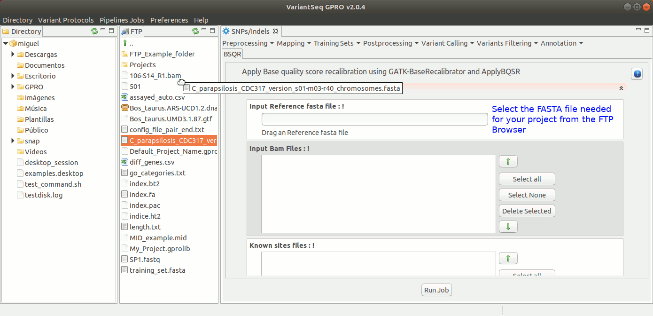Move Bam file down with green arrow

point(508,227)
